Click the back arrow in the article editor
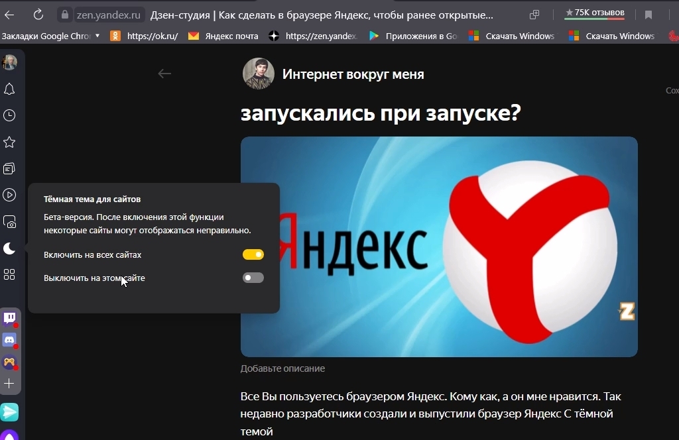679x440 pixels. click(164, 74)
